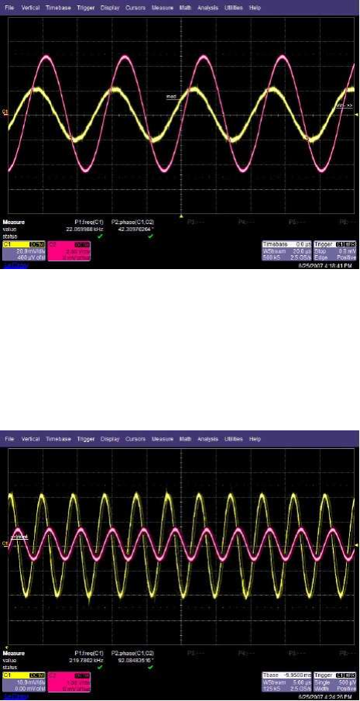Open the Timebase 0.0 µs descriptor box
The image size is (360, 701).
point(287,251)
